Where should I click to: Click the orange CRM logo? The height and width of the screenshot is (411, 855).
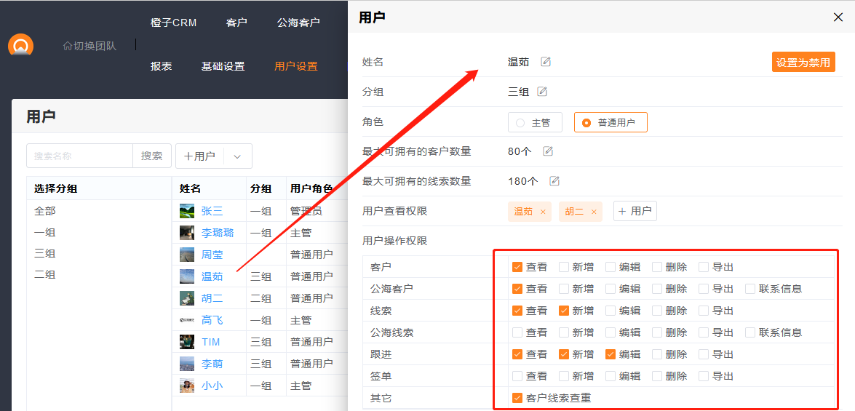pyautogui.click(x=20, y=45)
